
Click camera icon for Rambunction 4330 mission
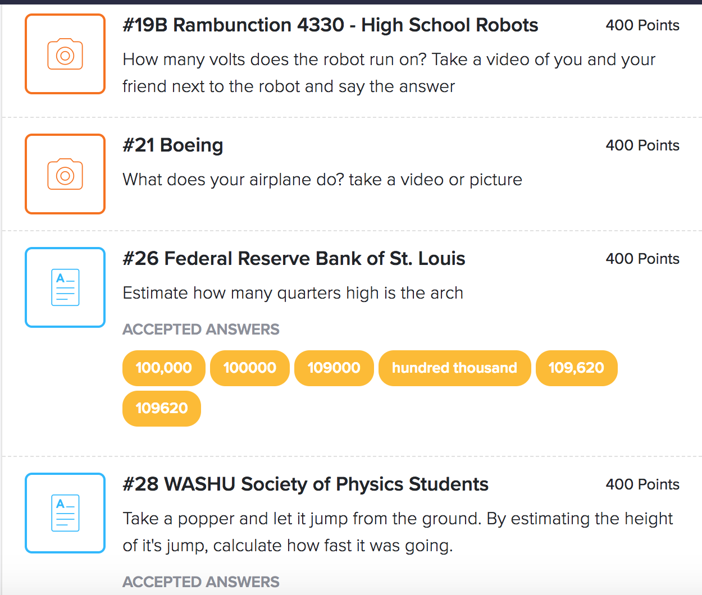point(65,54)
